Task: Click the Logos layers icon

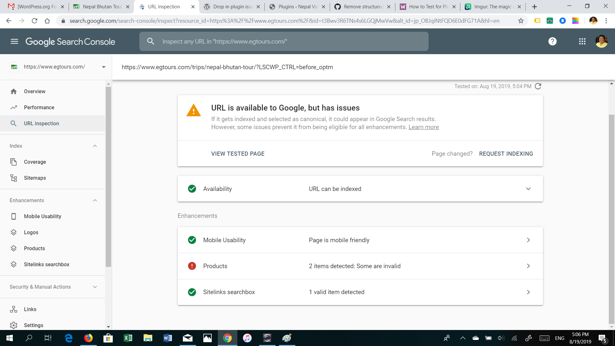Action: tap(13, 232)
